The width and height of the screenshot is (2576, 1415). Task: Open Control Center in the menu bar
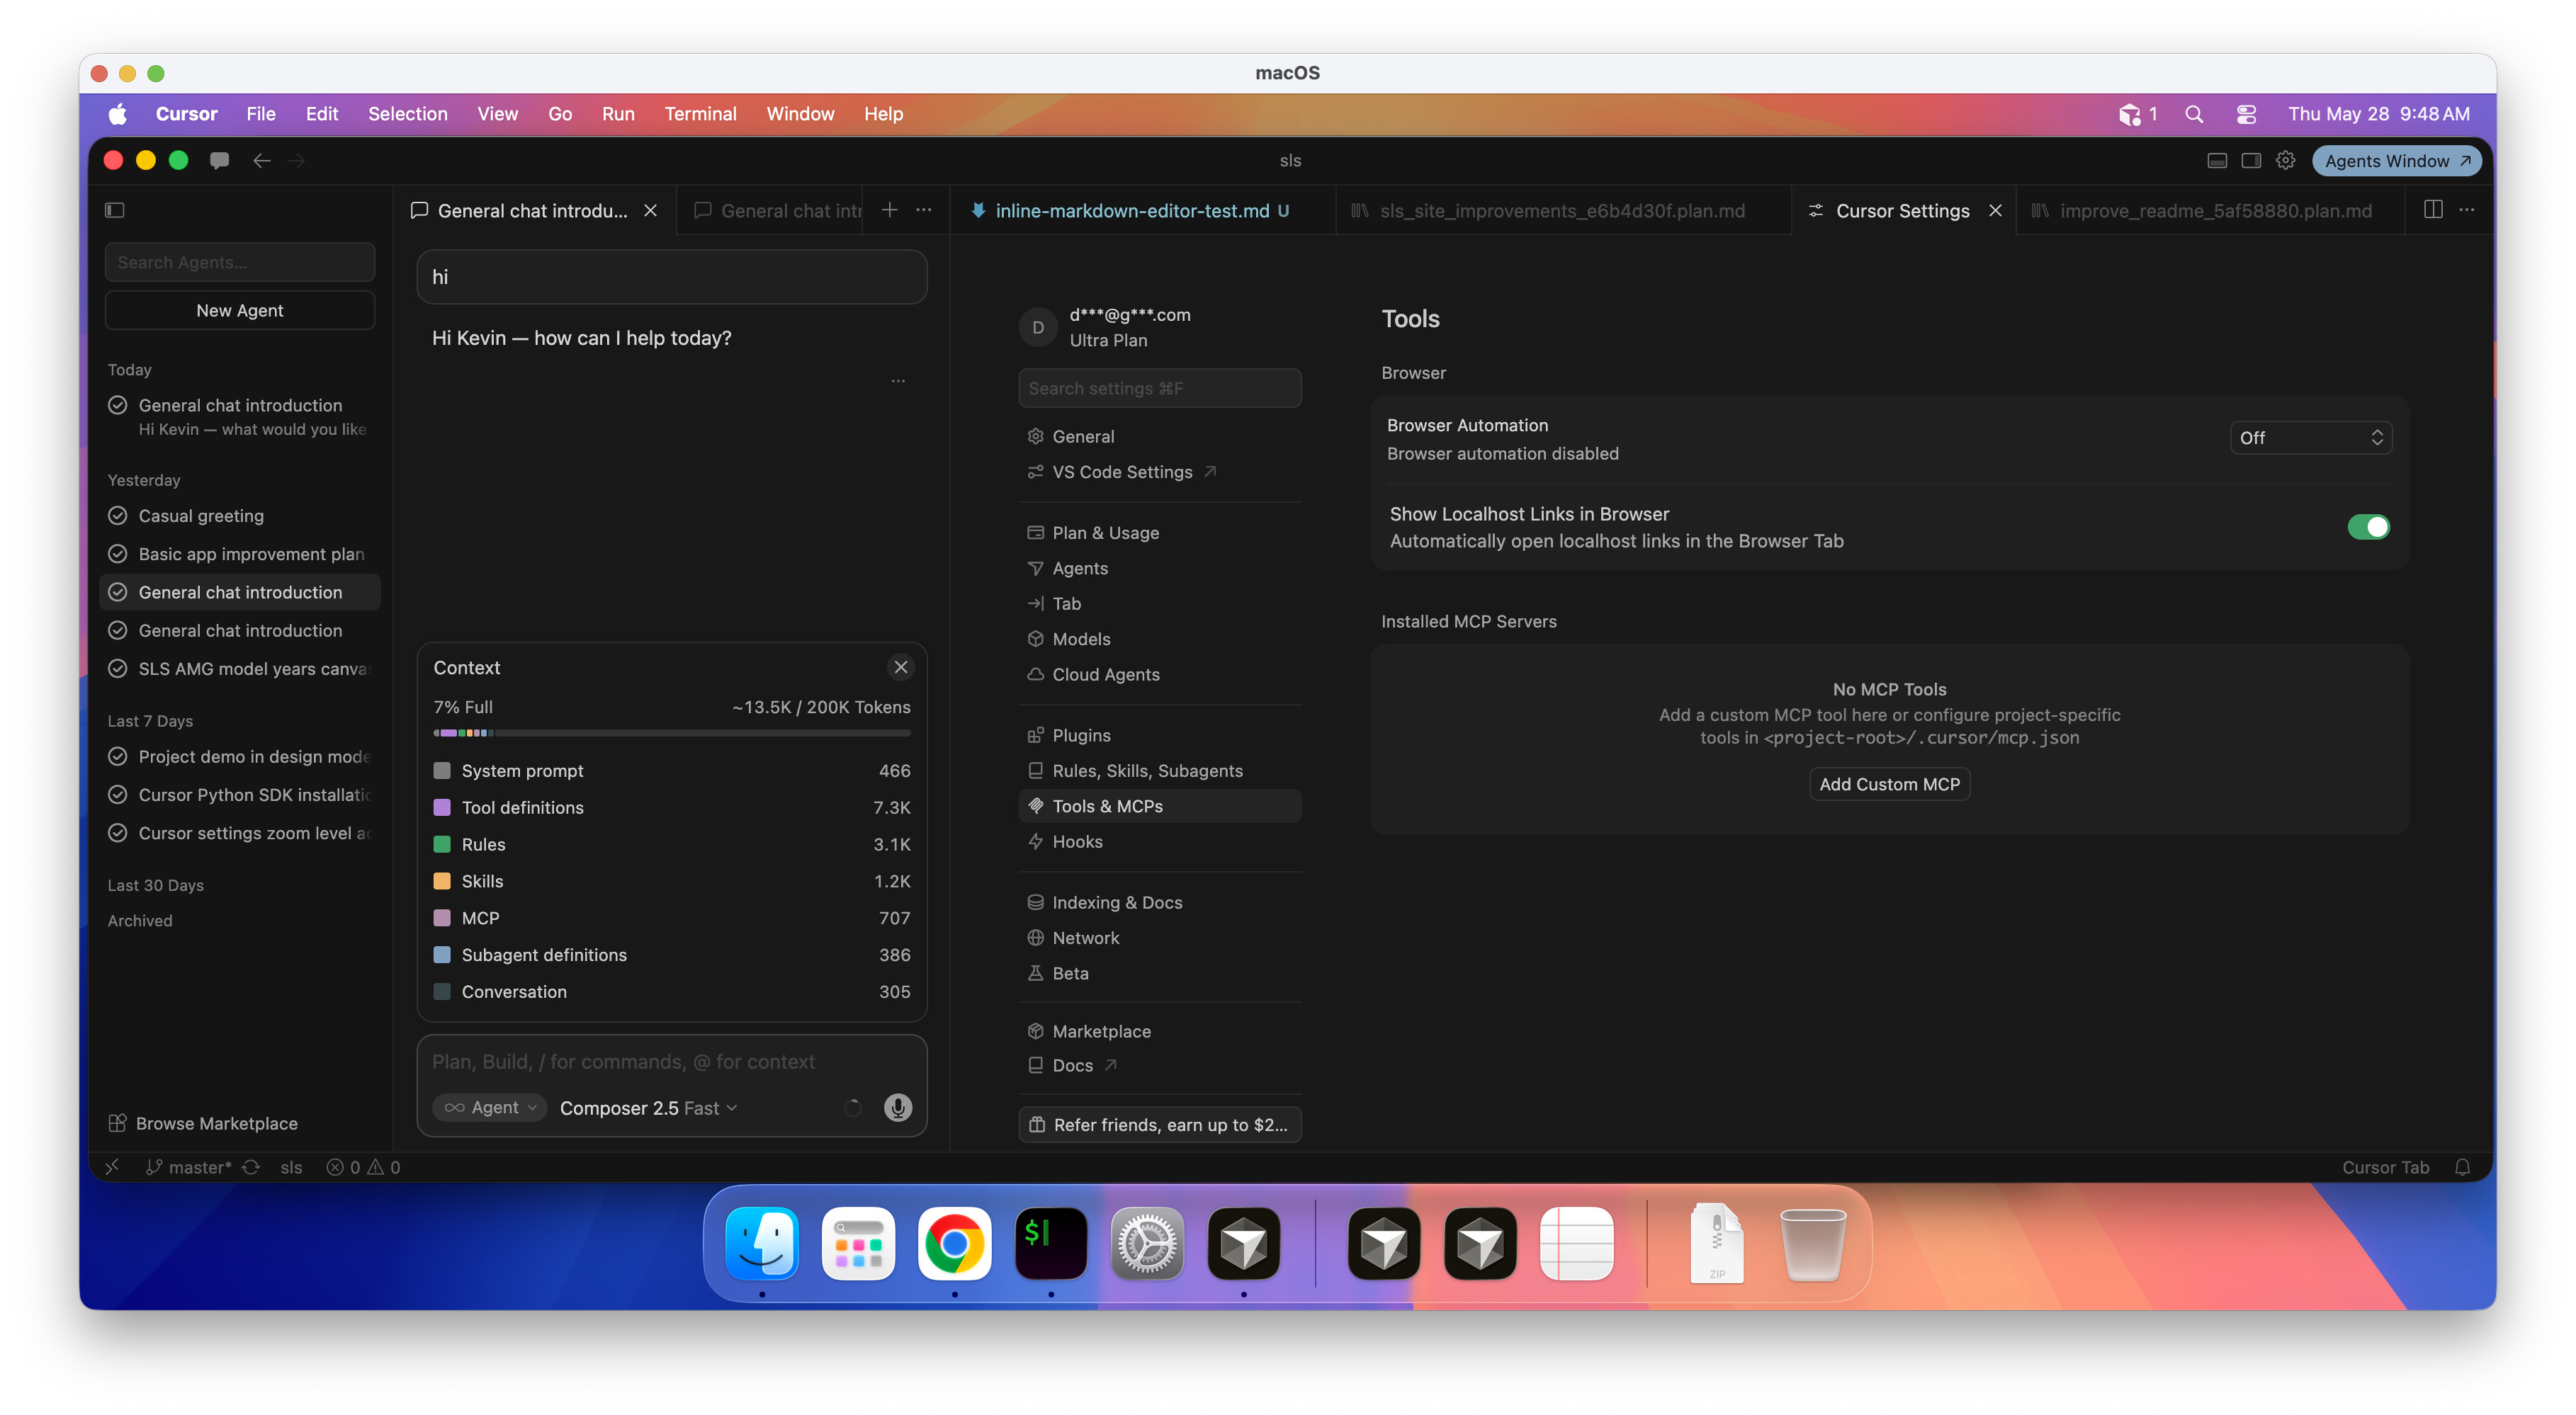coord(2246,114)
